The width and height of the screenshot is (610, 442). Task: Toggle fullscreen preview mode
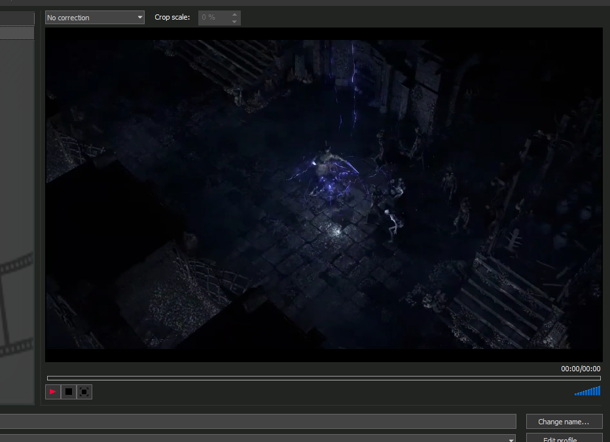click(x=84, y=392)
